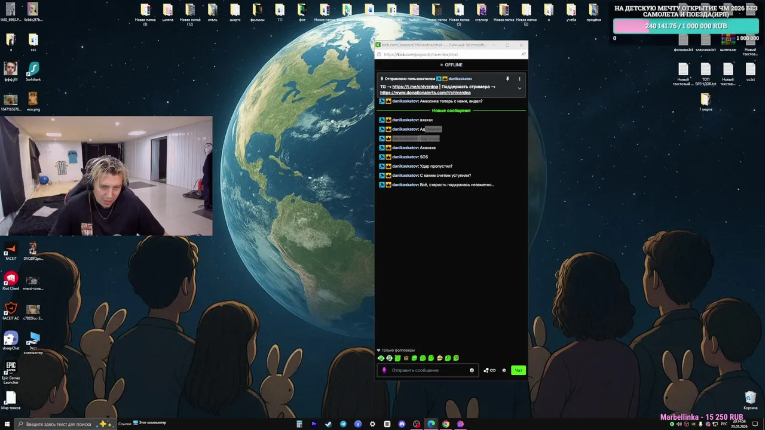
Task: Select the third emote with hat in emote bar
Action: point(397,358)
